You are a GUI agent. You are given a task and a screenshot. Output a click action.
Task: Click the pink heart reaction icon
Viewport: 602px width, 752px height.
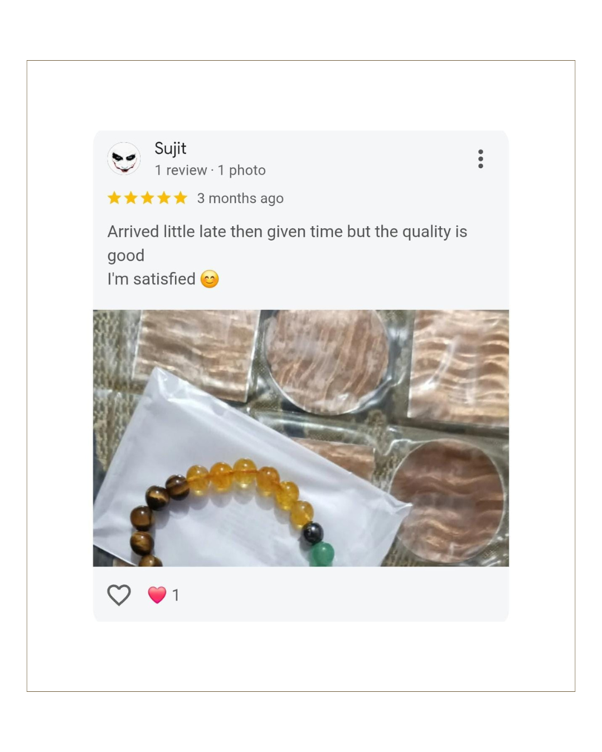tap(157, 595)
